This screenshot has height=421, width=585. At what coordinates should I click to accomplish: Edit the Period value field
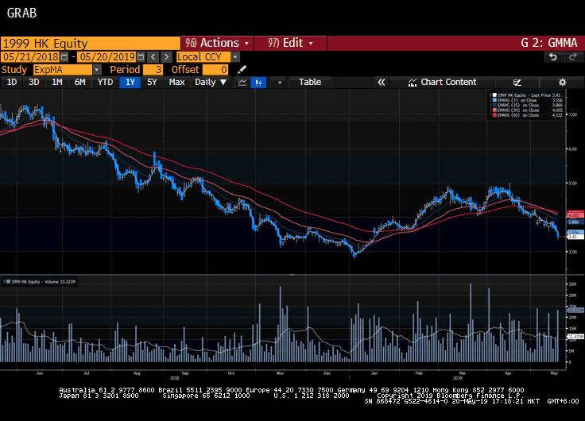coord(153,70)
